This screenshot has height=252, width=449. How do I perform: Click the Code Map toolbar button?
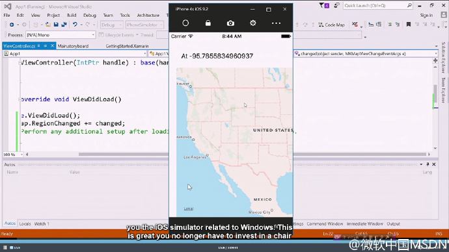[x=331, y=25]
